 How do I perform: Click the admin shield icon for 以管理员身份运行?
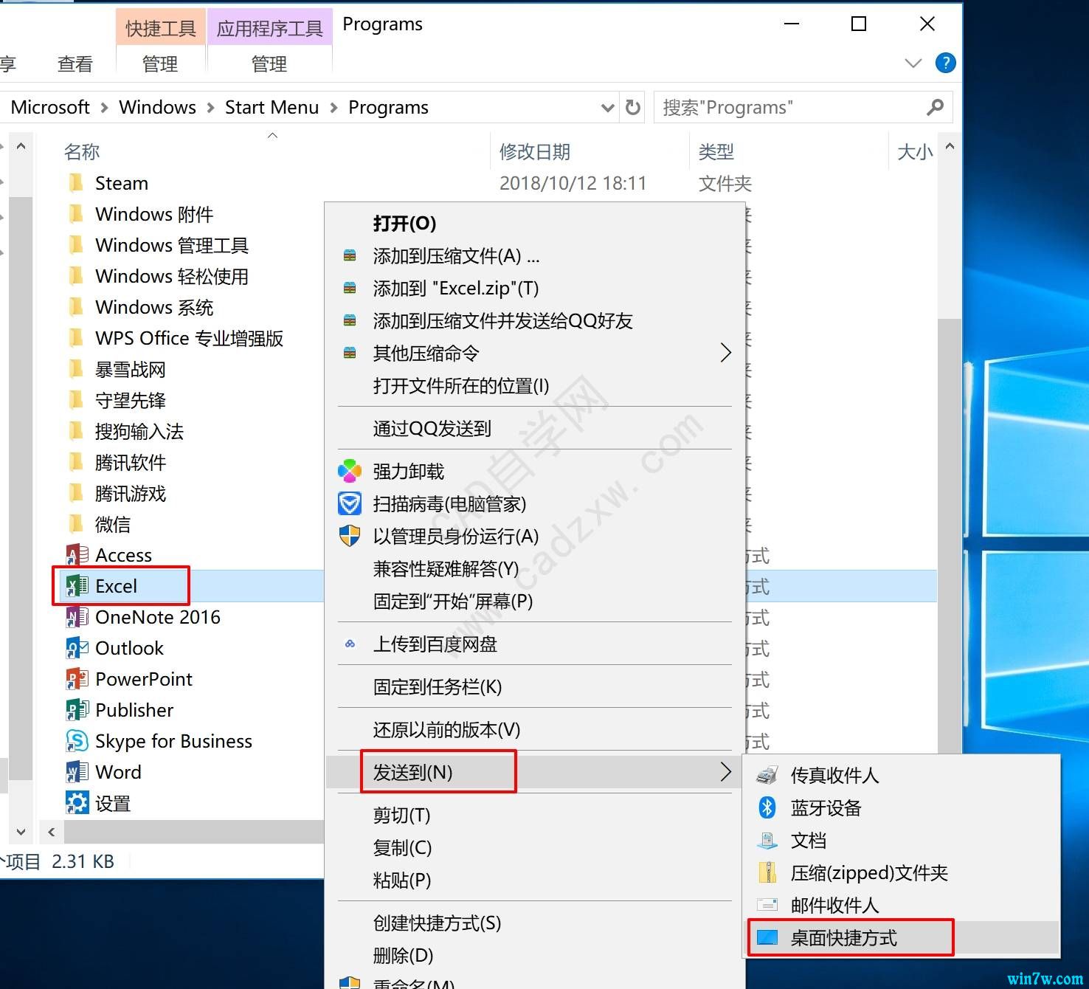pyautogui.click(x=350, y=536)
